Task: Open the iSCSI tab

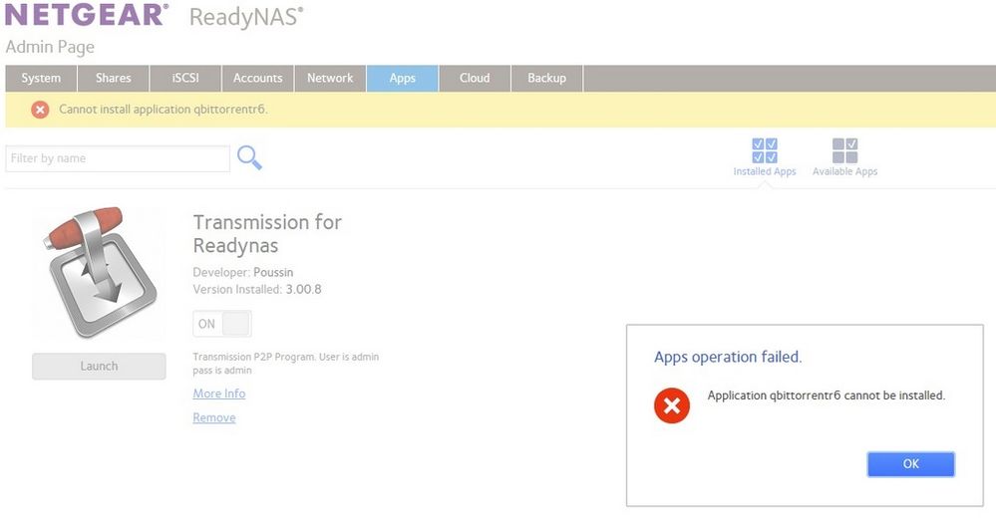Action: pos(185,78)
